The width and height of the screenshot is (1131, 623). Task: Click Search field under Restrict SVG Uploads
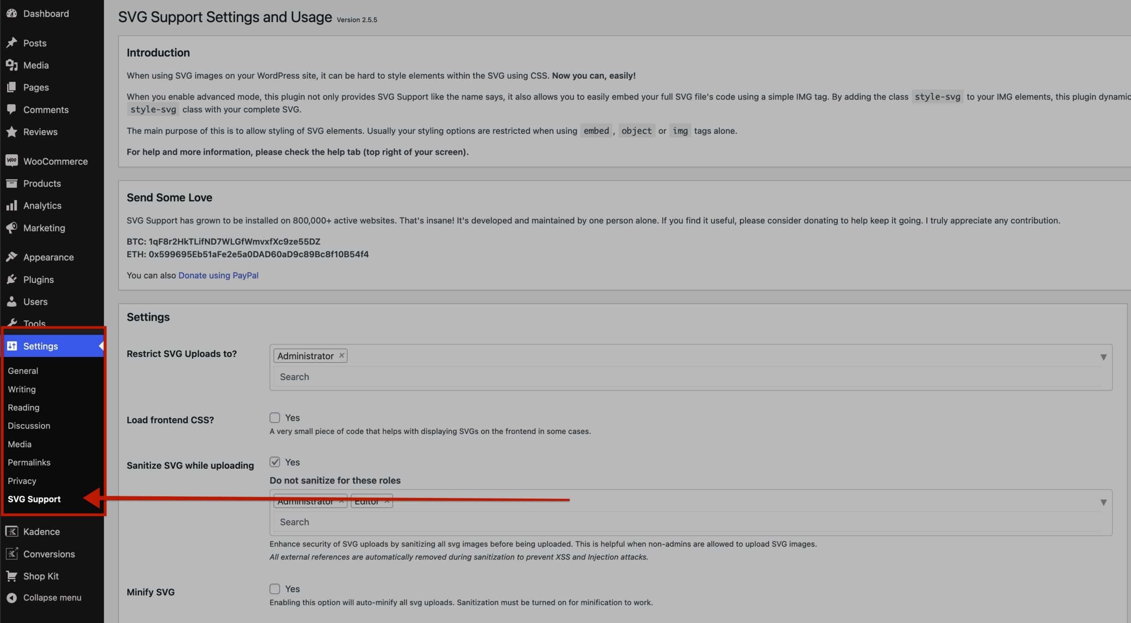tap(687, 377)
